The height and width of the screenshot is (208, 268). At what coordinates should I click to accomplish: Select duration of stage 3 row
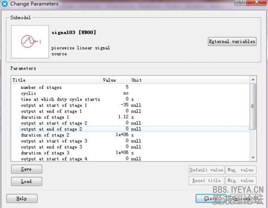click(x=45, y=153)
